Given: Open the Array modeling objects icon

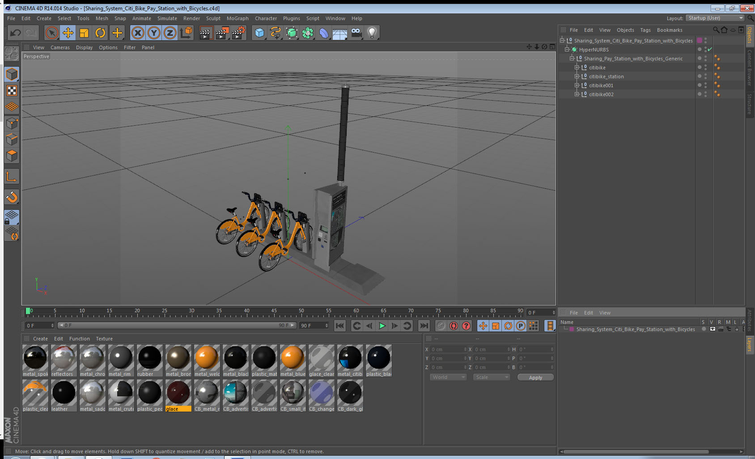Looking at the screenshot, I should 308,33.
